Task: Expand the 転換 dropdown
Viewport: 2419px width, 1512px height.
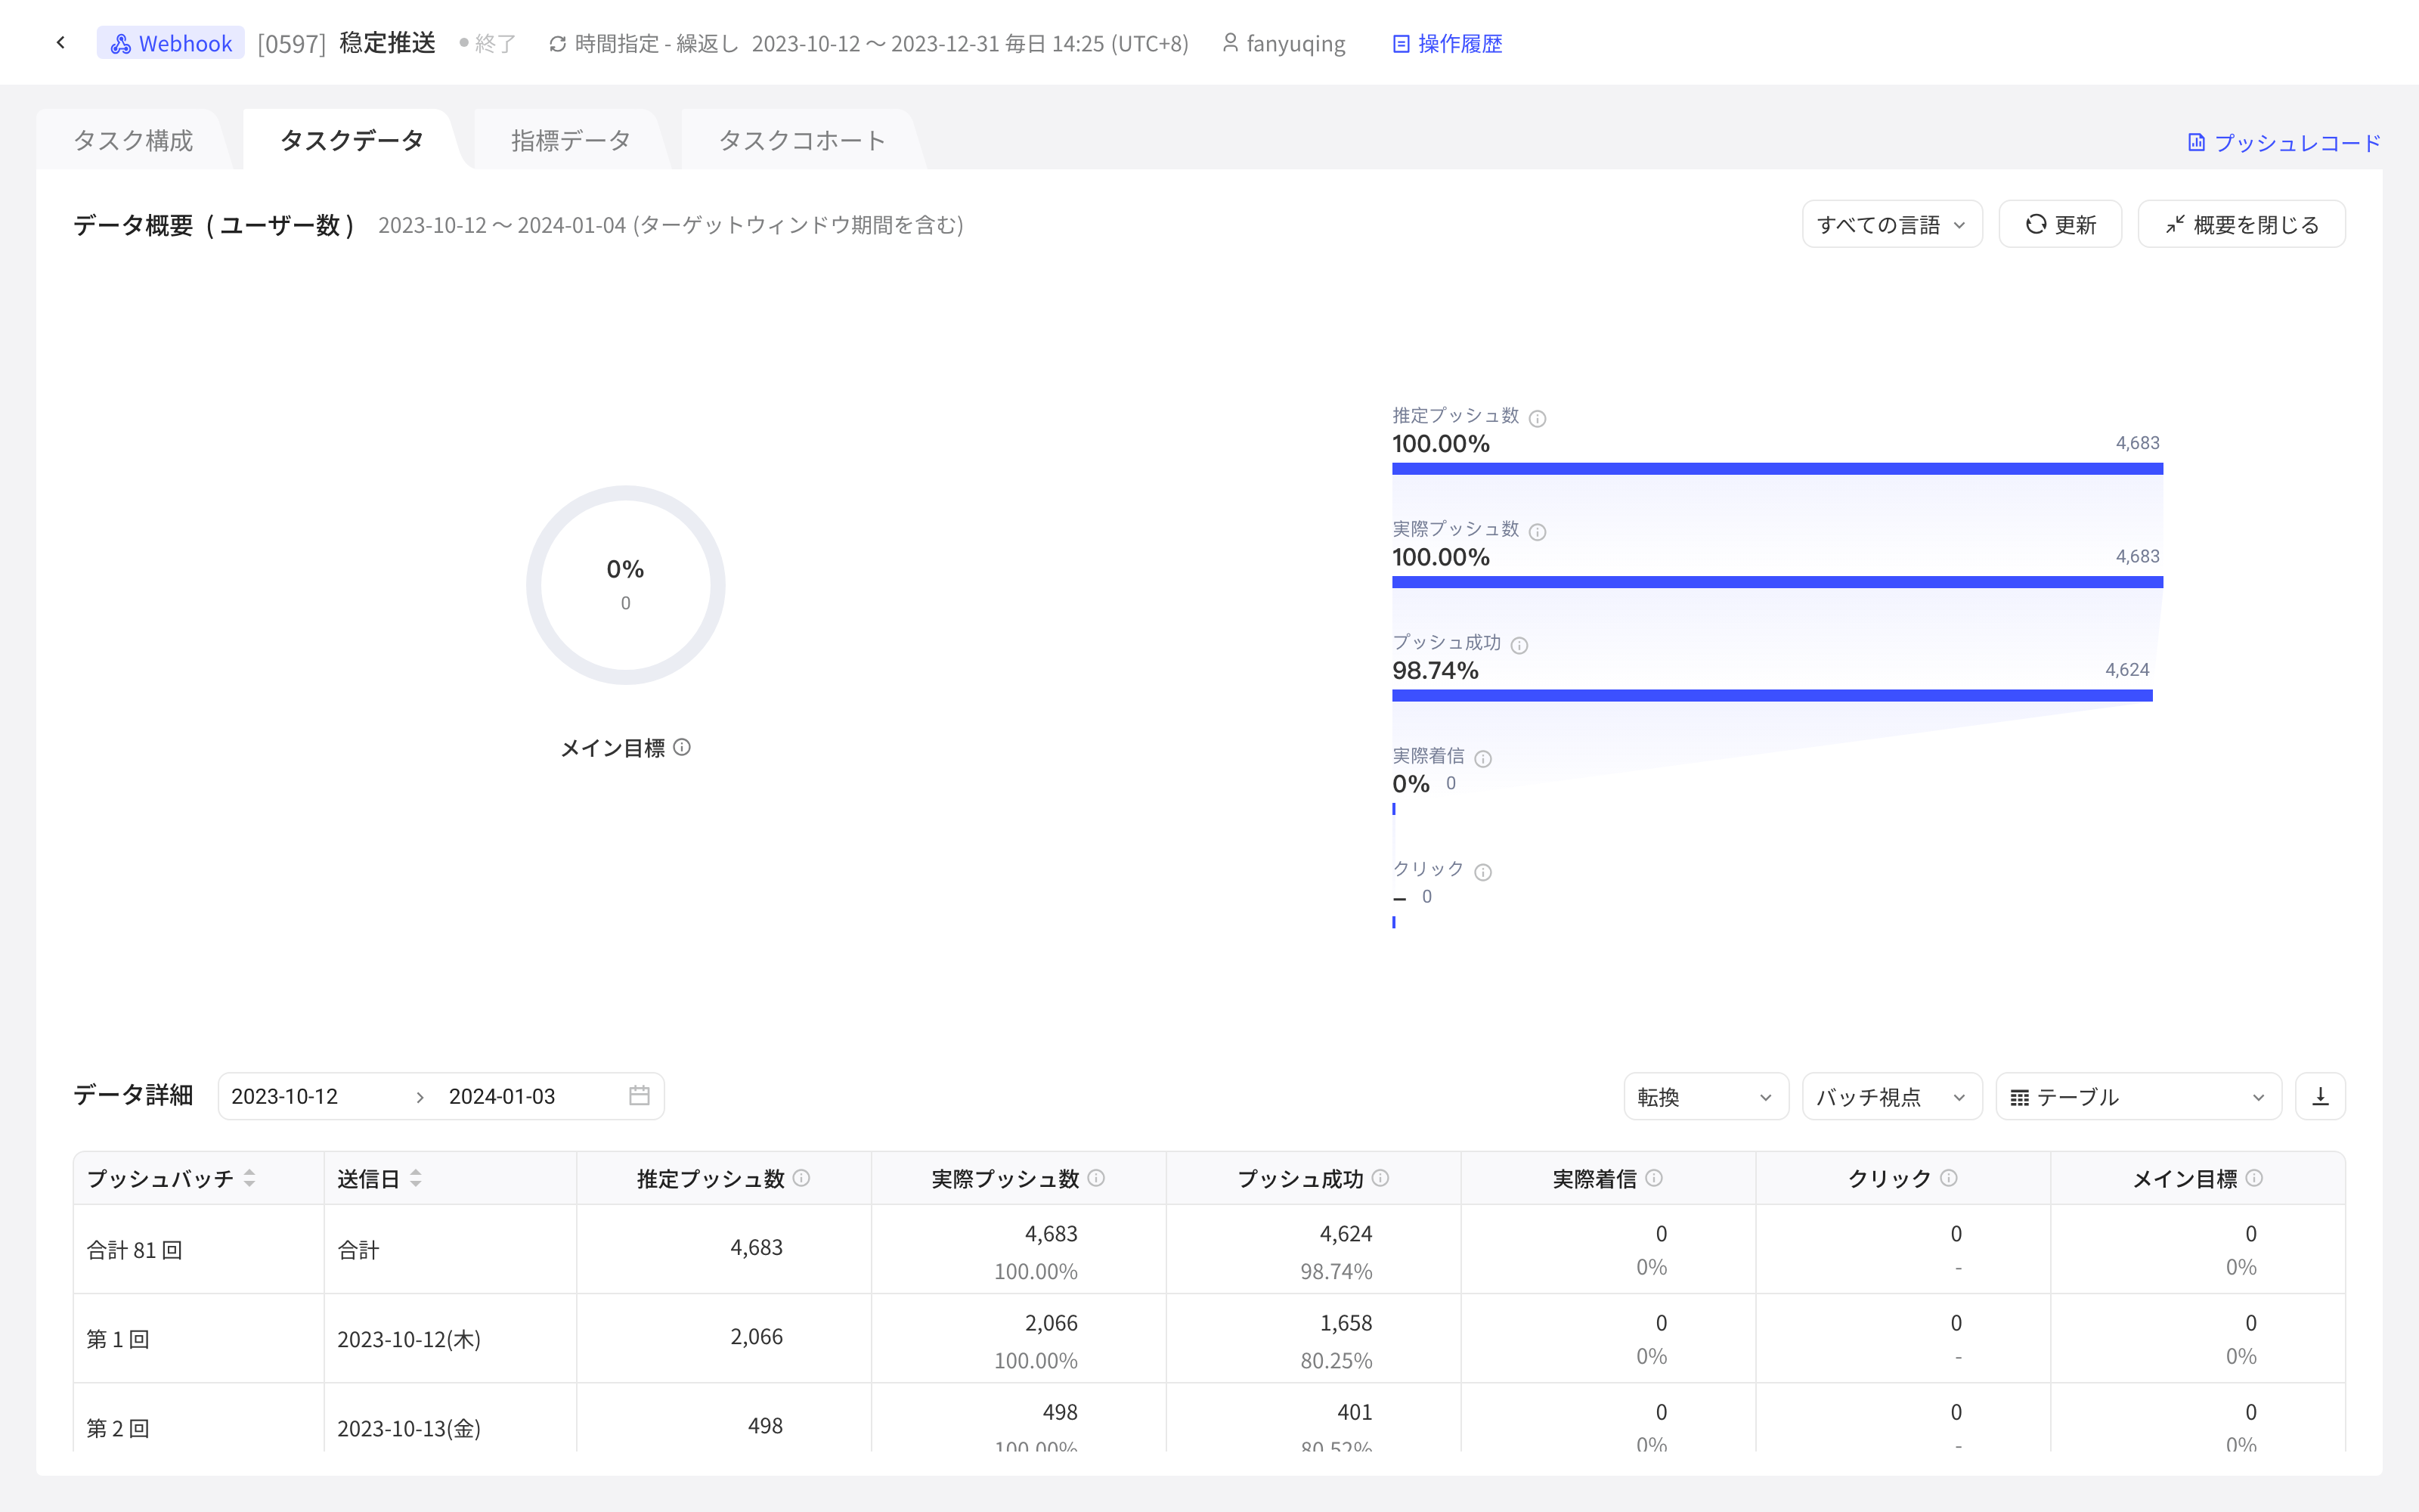Action: coord(1705,1097)
